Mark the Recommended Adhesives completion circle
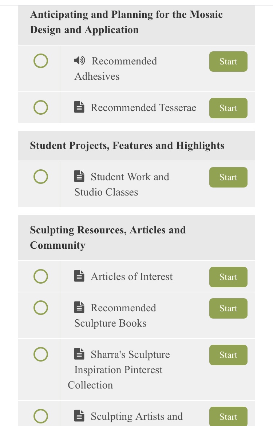Screen dimensions: 273x426 [x=41, y=60]
